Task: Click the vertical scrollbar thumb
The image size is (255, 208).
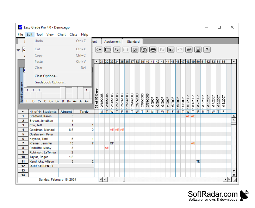Action: click(234, 123)
